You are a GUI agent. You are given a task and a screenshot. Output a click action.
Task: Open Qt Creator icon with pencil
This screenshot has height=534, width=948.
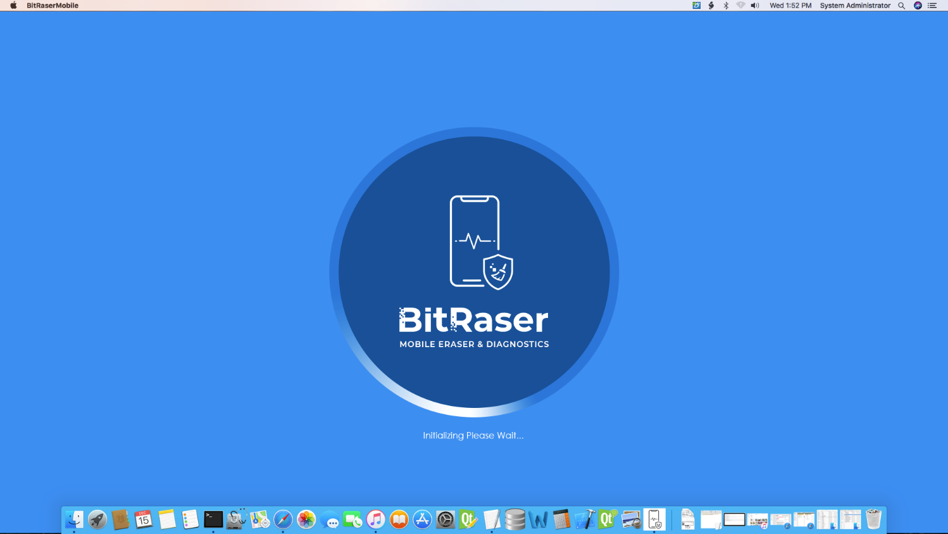469,519
